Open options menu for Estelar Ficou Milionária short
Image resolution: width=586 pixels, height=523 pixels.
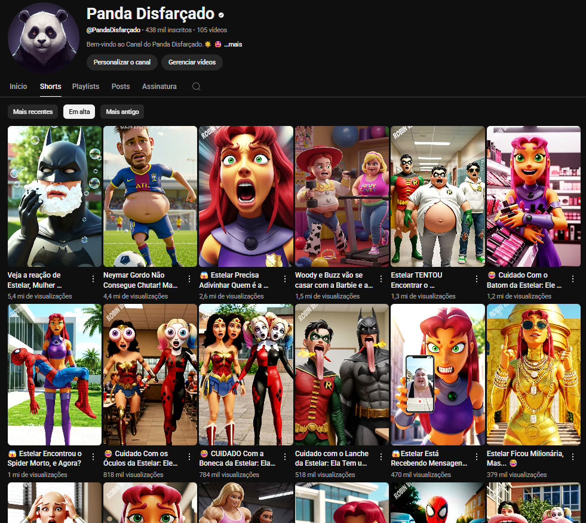click(572, 457)
